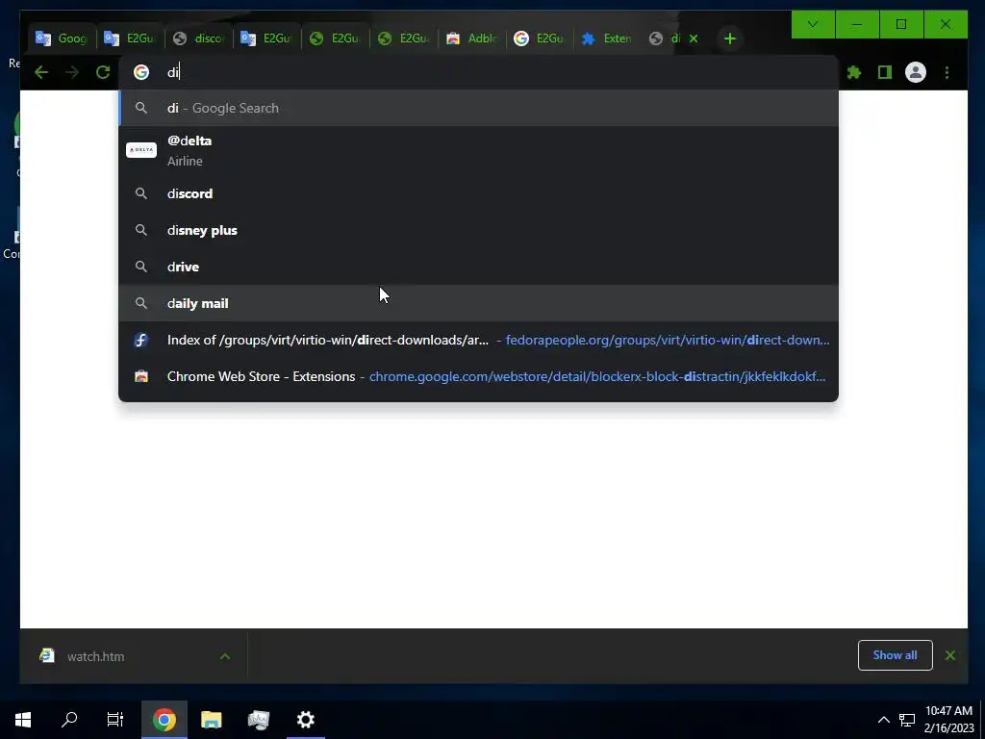This screenshot has width=985, height=739.
Task: Click the Chrome taskbar icon
Action: point(164,720)
